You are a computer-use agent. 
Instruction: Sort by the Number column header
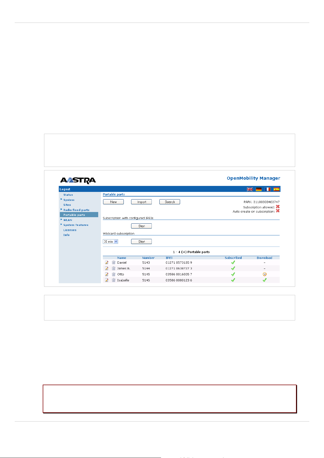pos(148,258)
